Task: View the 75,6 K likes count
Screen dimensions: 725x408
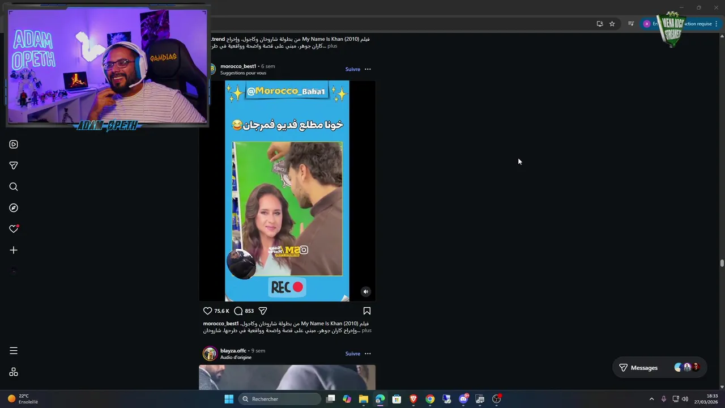Action: pyautogui.click(x=221, y=311)
